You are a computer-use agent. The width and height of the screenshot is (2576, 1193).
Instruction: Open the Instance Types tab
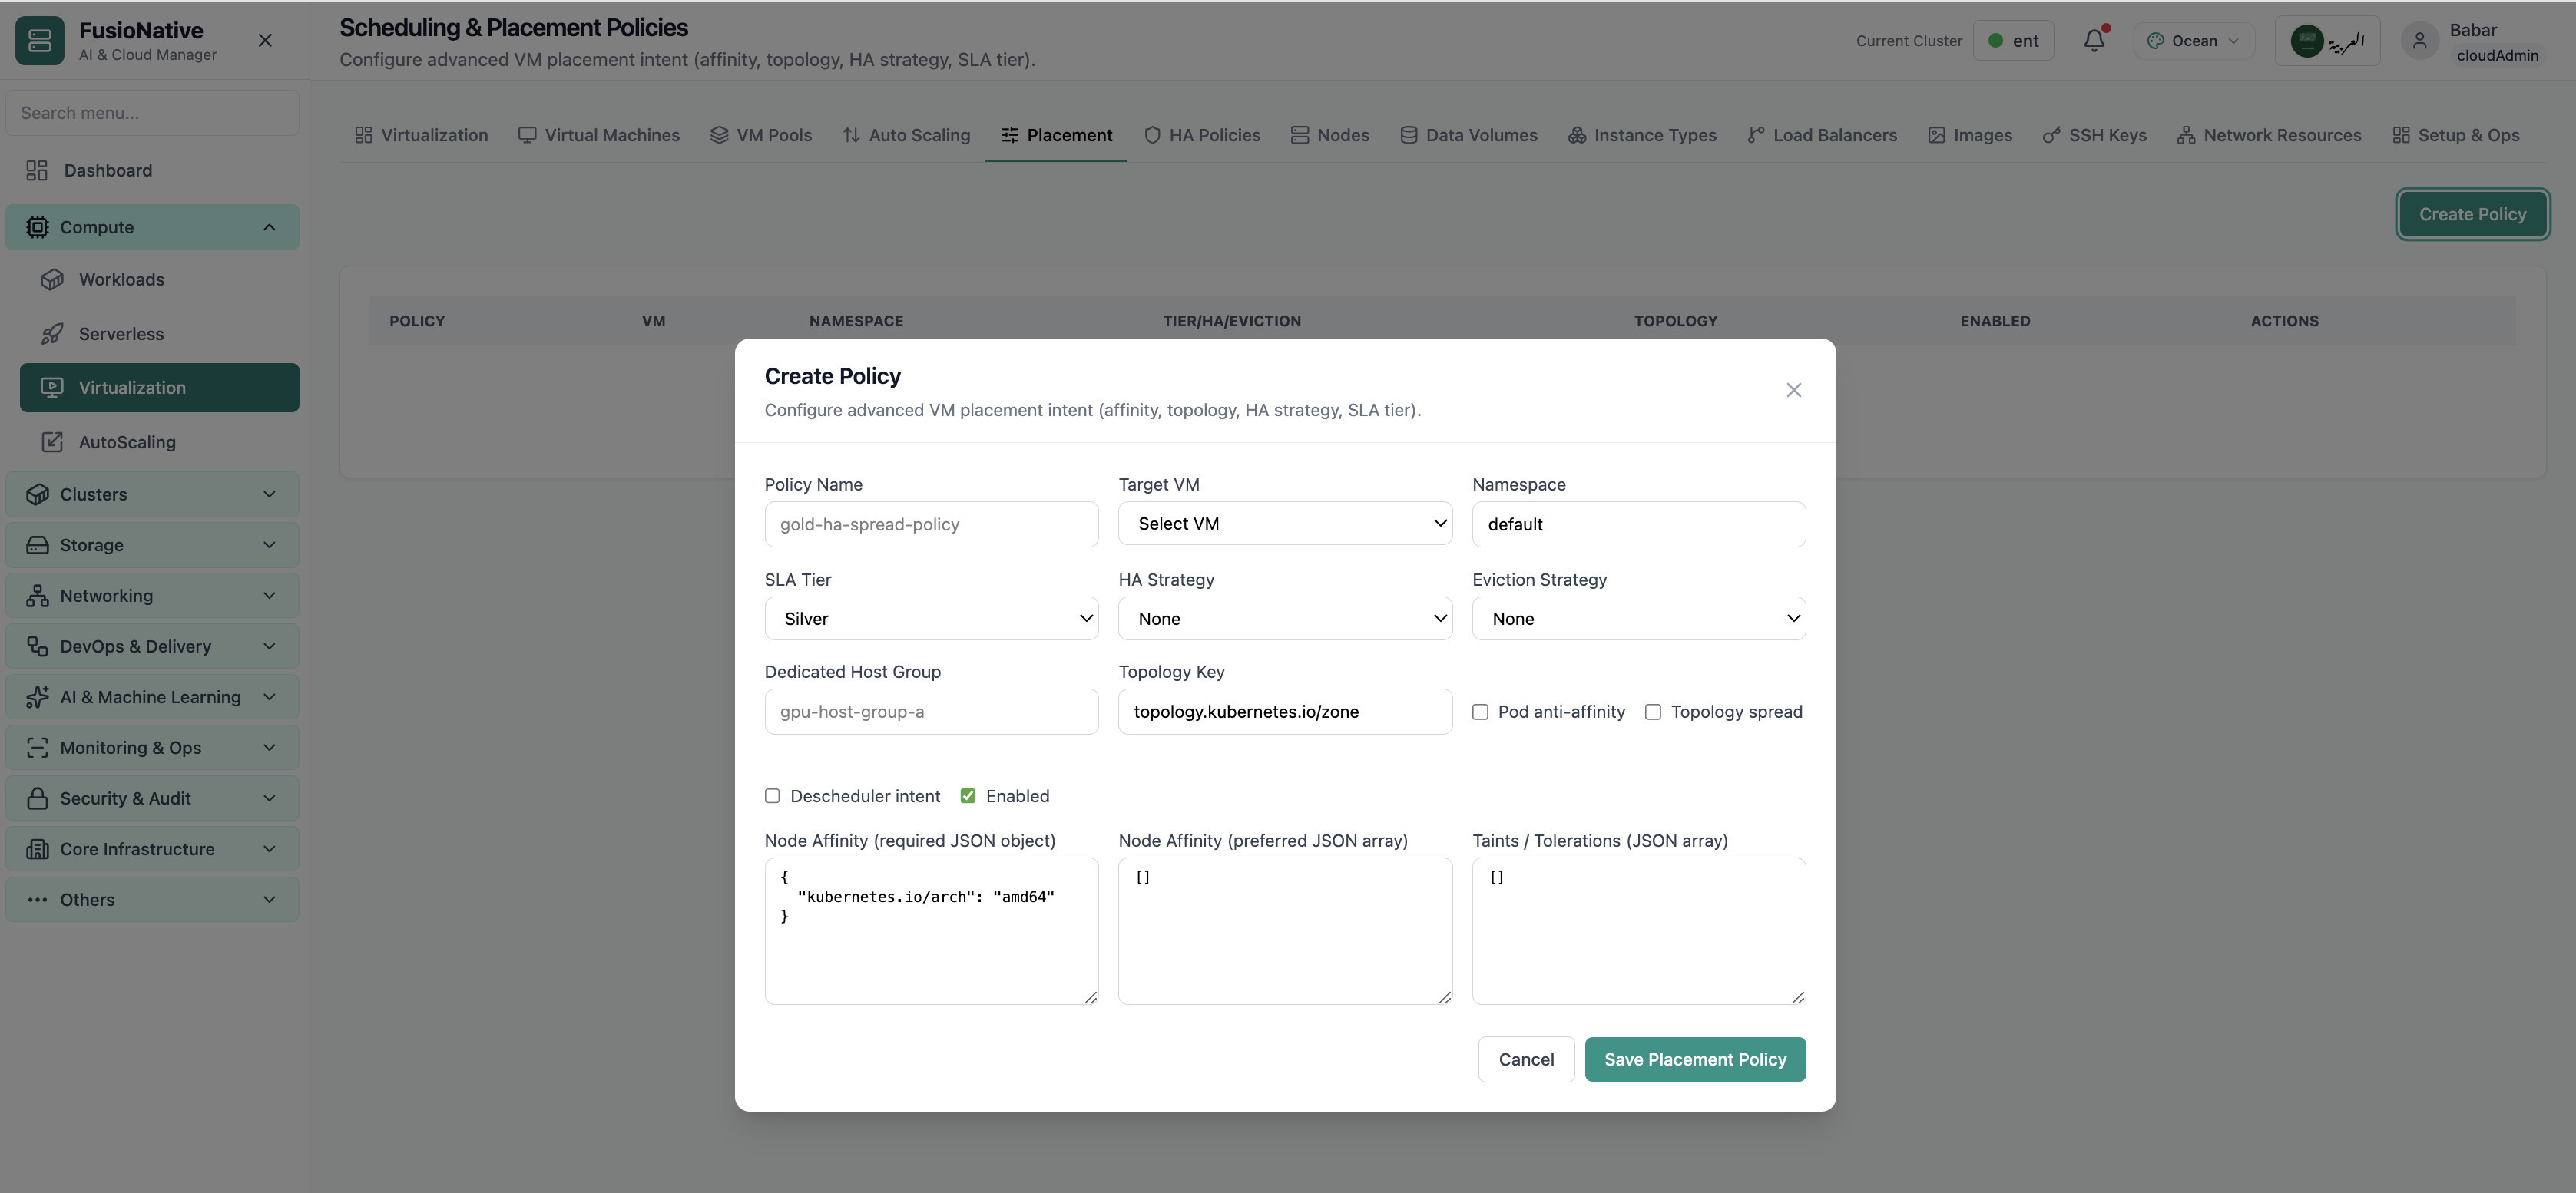1642,135
